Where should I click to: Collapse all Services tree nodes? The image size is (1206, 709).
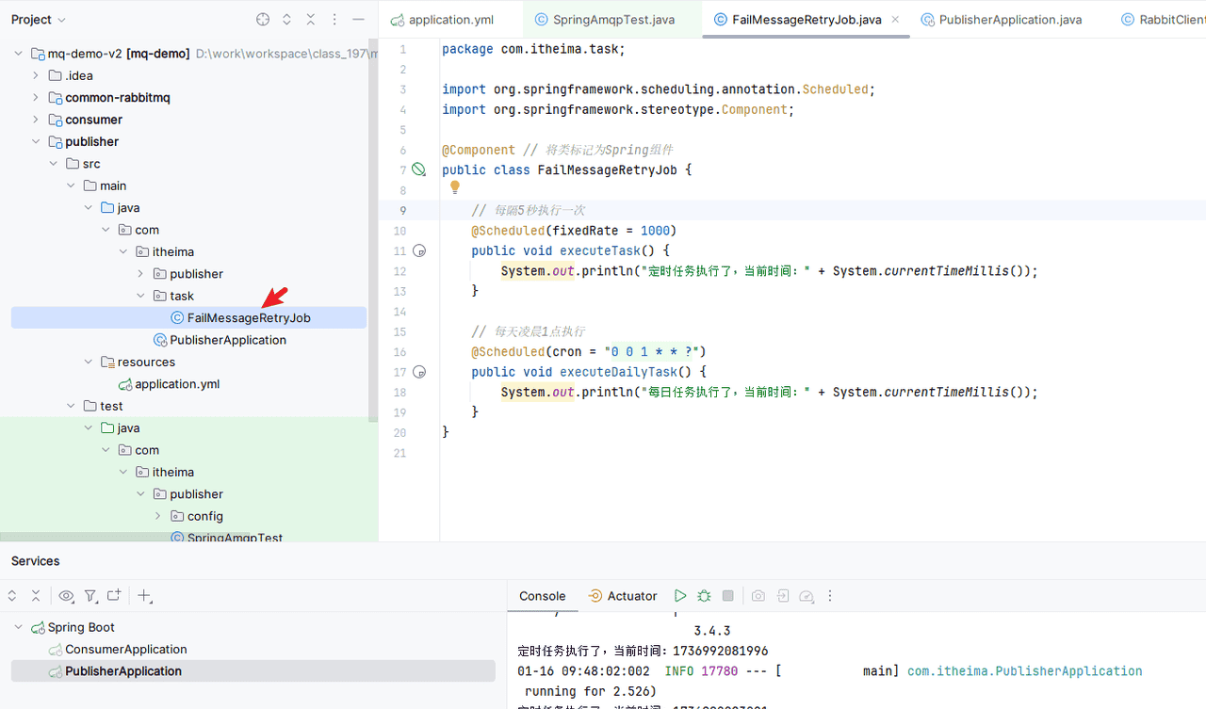tap(36, 596)
